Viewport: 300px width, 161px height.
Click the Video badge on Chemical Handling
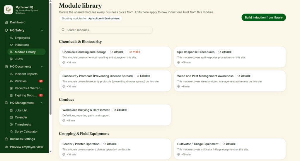[x=135, y=52]
